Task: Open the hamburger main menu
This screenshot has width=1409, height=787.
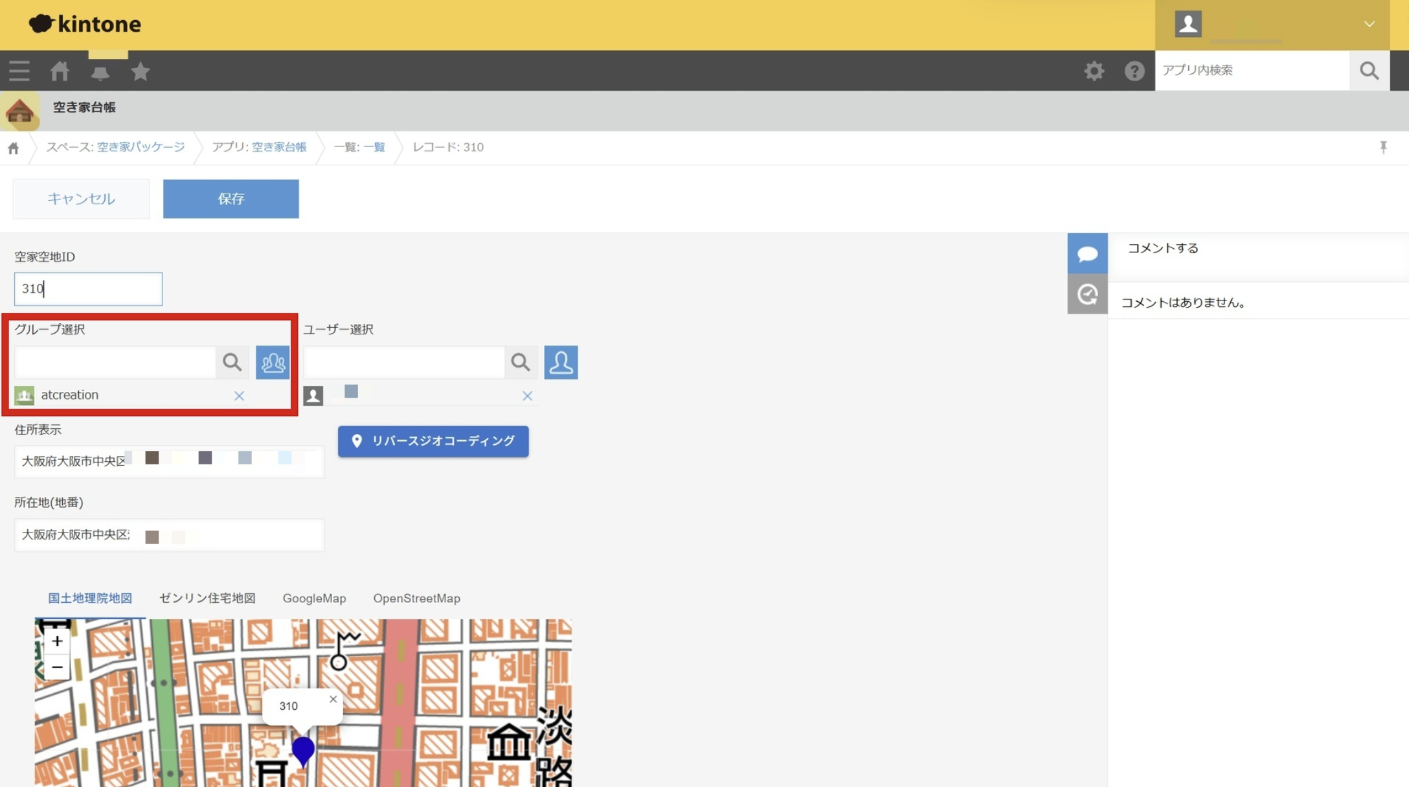Action: (x=19, y=71)
